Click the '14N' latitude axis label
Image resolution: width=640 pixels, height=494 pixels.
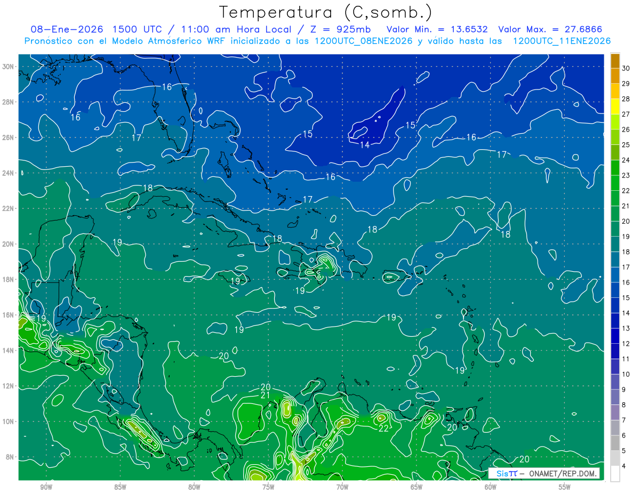(x=7, y=350)
